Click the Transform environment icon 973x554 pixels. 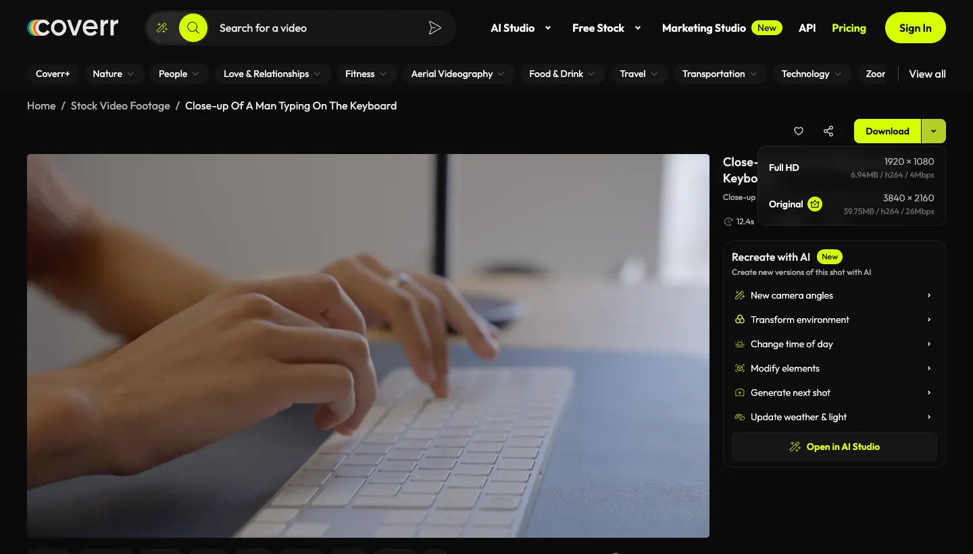[739, 320]
